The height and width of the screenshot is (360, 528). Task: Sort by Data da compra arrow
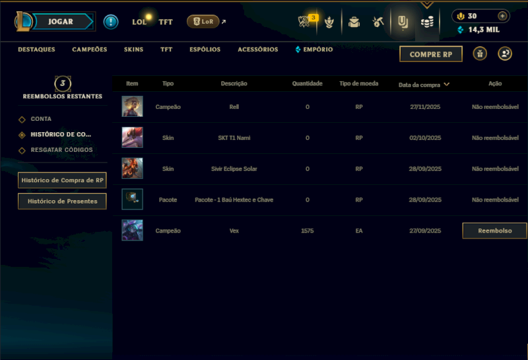coord(447,85)
